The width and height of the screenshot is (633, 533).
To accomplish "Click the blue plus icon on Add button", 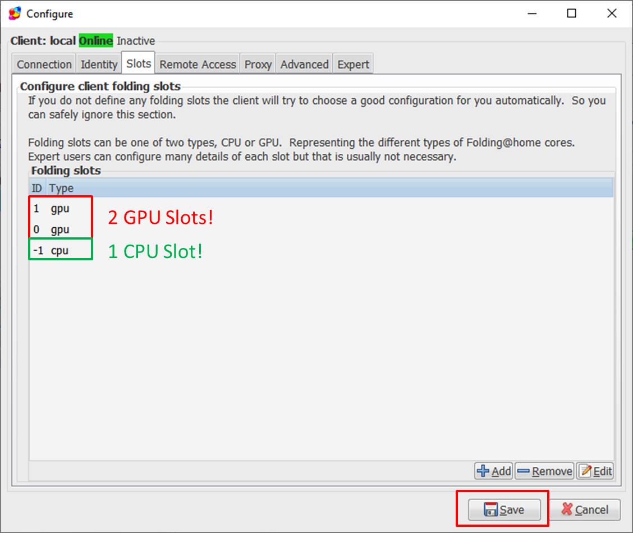I will [x=484, y=471].
